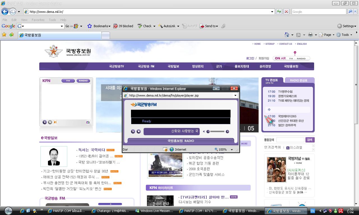Select the 국방홍보원 browser tab
359x215 pixels.
tap(59, 35)
